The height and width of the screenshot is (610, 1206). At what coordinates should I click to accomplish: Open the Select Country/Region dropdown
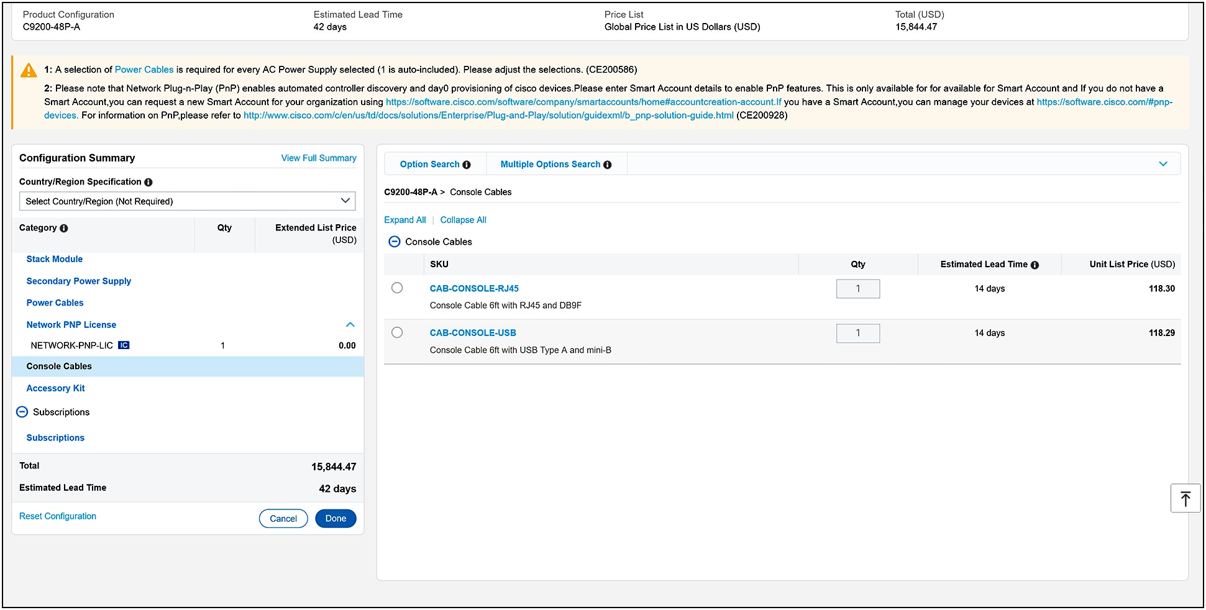point(188,201)
